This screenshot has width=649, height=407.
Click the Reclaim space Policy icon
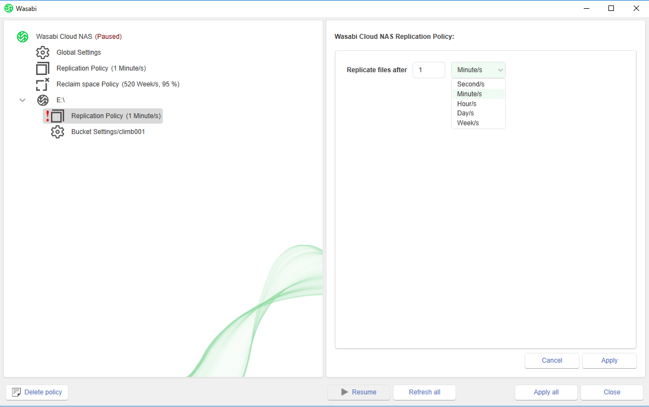[x=43, y=84]
